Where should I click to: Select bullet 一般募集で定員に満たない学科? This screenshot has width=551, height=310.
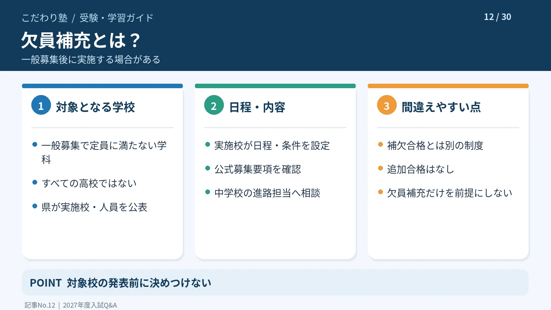click(x=104, y=152)
